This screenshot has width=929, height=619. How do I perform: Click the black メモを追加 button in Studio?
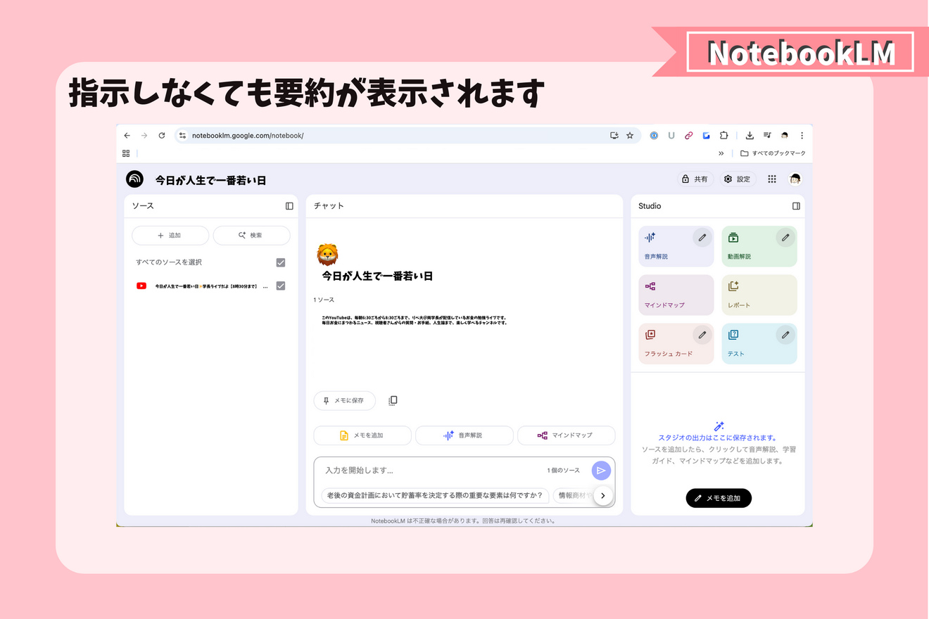point(719,498)
